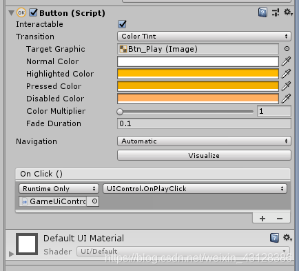Screen dimensions: 299x271
Task: Click the Color Multiplier value field
Action: pos(274,111)
